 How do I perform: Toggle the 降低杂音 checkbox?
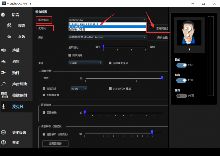coord(44,88)
